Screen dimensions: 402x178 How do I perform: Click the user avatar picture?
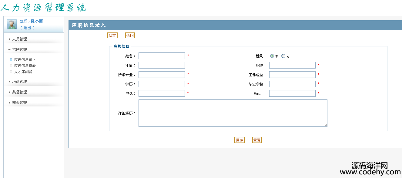pos(12,24)
